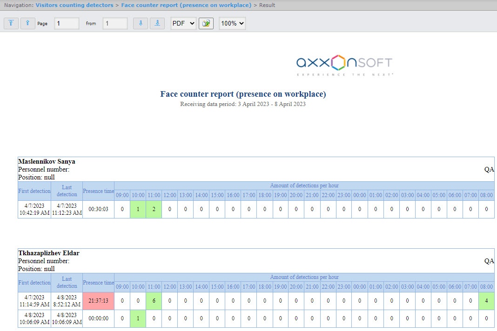This screenshot has width=497, height=331.
Task: Open Visitors counting detectors breadcrumb link
Action: click(x=74, y=5)
